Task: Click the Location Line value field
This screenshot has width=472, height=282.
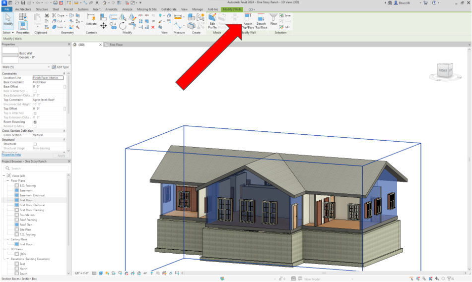Action: (48, 78)
